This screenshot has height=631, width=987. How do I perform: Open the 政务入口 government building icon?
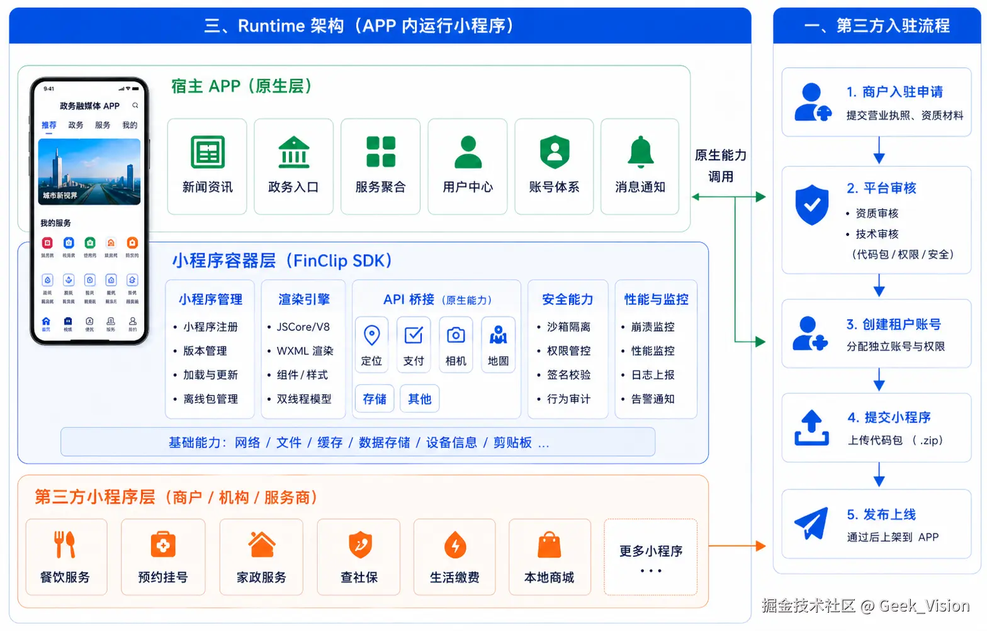pos(294,152)
